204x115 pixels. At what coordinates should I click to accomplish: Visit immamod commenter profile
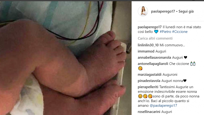pyautogui.click(x=146, y=51)
